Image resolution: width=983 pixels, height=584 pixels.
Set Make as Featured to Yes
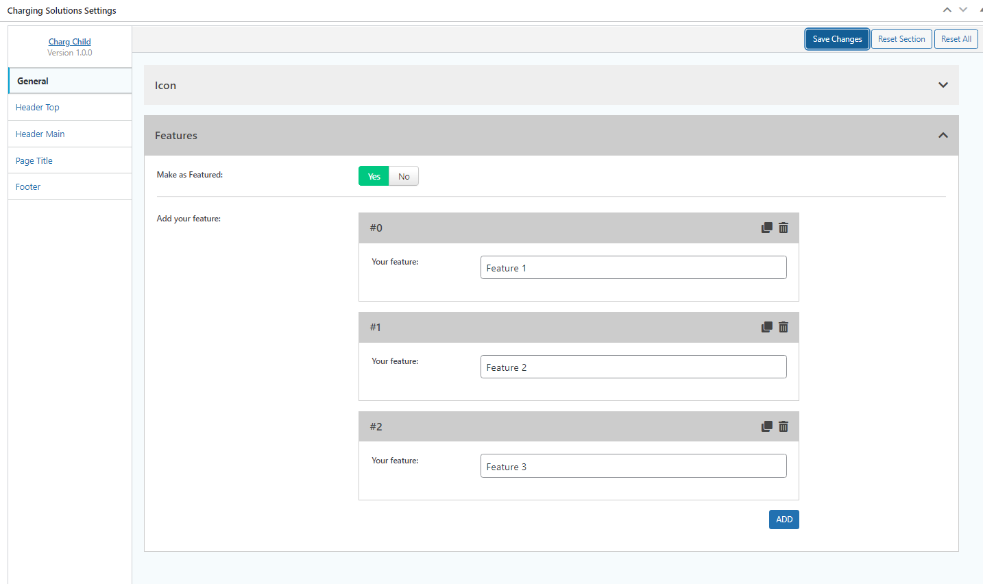pos(374,176)
